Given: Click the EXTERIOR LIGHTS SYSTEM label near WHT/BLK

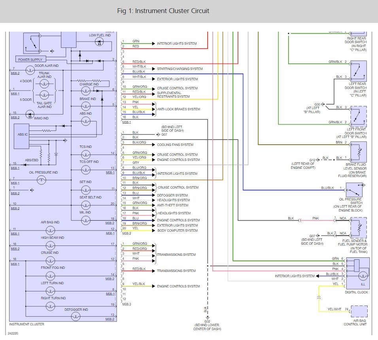Looking at the screenshot, I should 178,79.
